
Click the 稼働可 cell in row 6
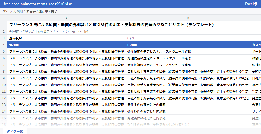(x=256, y=58)
